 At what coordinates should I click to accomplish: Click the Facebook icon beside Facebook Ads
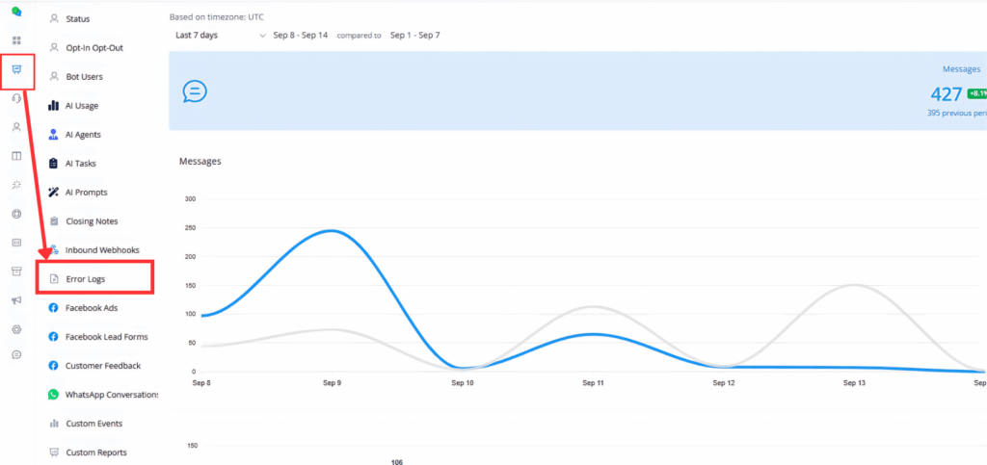tap(54, 308)
